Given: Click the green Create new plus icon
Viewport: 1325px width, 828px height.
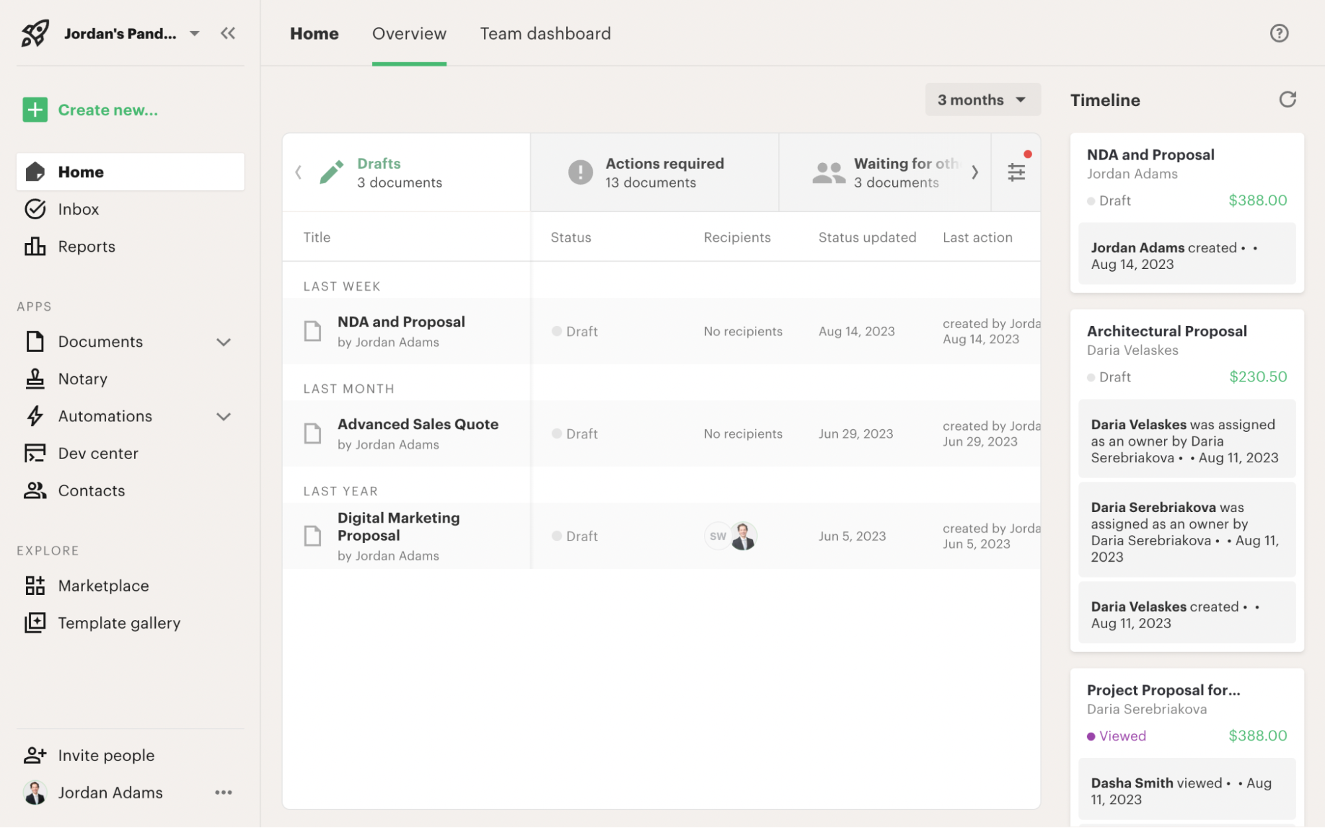Looking at the screenshot, I should 35,110.
